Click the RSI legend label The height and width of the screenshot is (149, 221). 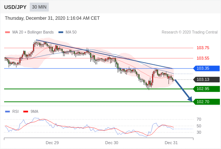(x=15, y=112)
